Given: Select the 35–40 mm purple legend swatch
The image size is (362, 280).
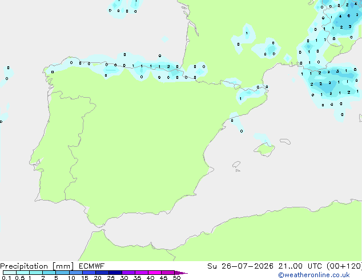Looking at the screenshot, I should click(x=142, y=273).
